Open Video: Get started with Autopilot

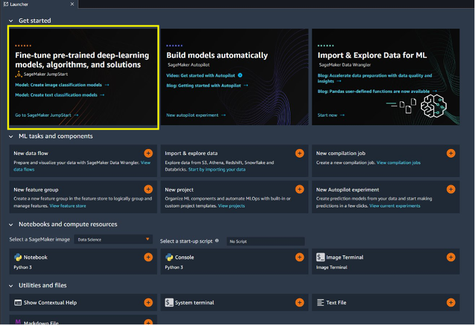[200, 75]
